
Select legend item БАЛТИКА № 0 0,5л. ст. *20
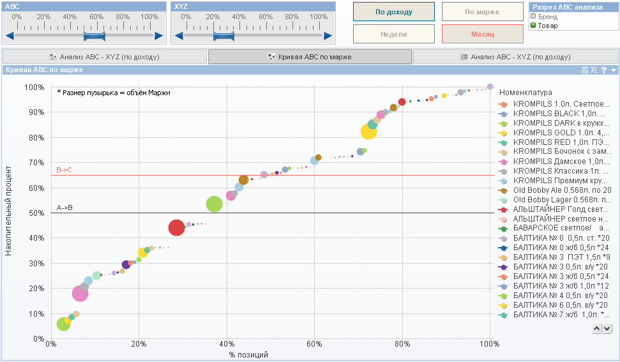pos(554,238)
